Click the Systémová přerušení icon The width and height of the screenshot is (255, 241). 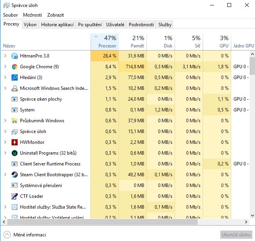(x=15, y=185)
